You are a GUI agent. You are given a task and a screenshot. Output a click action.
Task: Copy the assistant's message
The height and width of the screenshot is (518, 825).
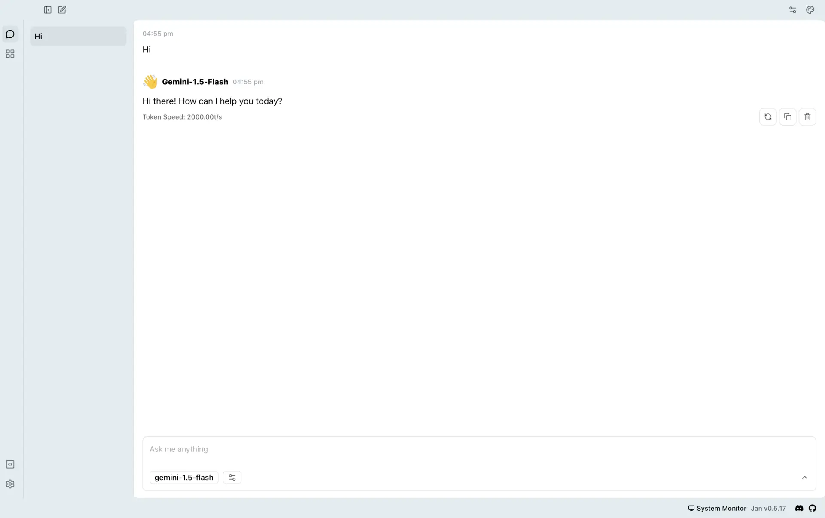point(788,117)
